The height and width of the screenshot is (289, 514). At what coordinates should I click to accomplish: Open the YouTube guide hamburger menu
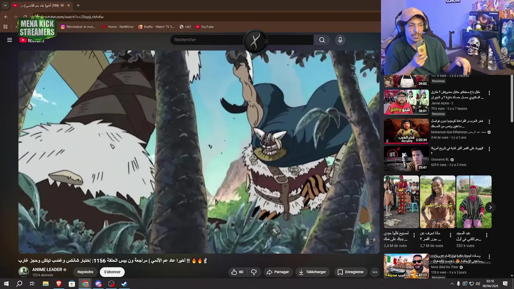coord(10,40)
